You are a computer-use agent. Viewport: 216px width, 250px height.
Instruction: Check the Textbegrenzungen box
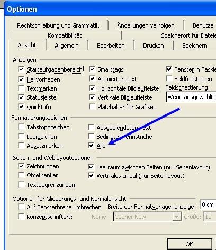(x=21, y=185)
